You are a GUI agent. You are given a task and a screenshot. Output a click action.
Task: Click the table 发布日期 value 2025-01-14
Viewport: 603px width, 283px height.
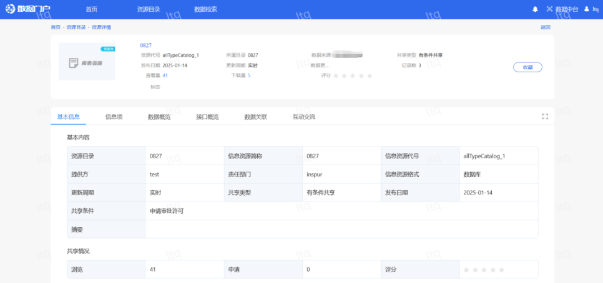478,193
